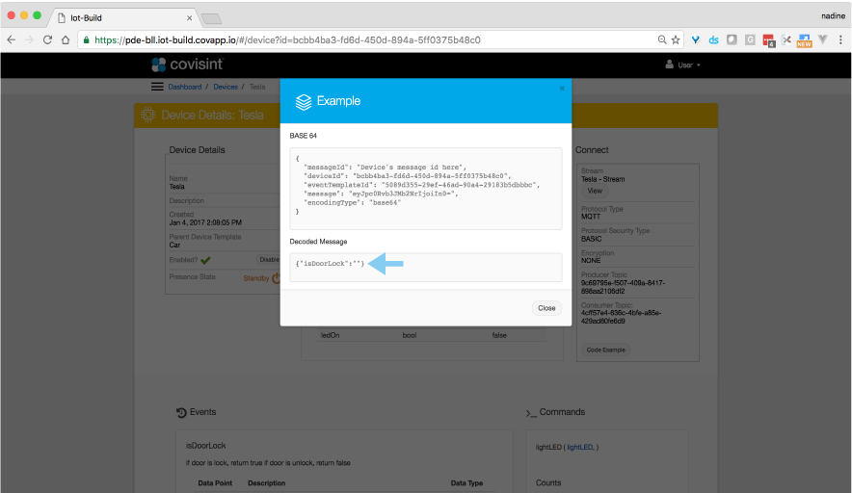Click the Close button in the Example modal

pos(546,308)
